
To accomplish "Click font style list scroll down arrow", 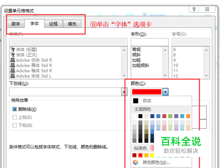I will (x=165, y=75).
